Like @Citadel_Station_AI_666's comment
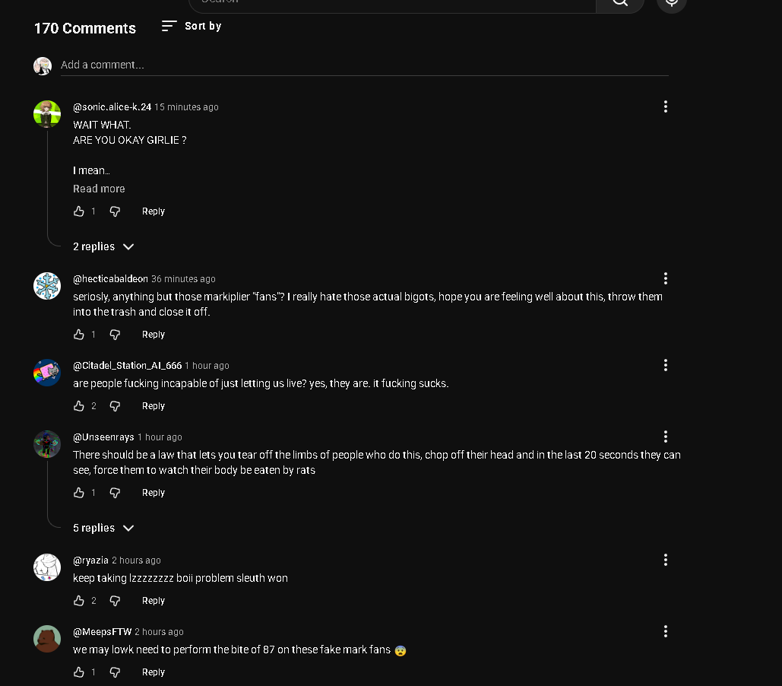782x686 pixels. coord(79,406)
